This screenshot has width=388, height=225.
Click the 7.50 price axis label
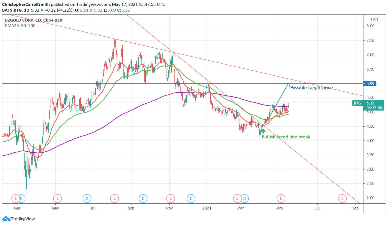(x=370, y=41)
